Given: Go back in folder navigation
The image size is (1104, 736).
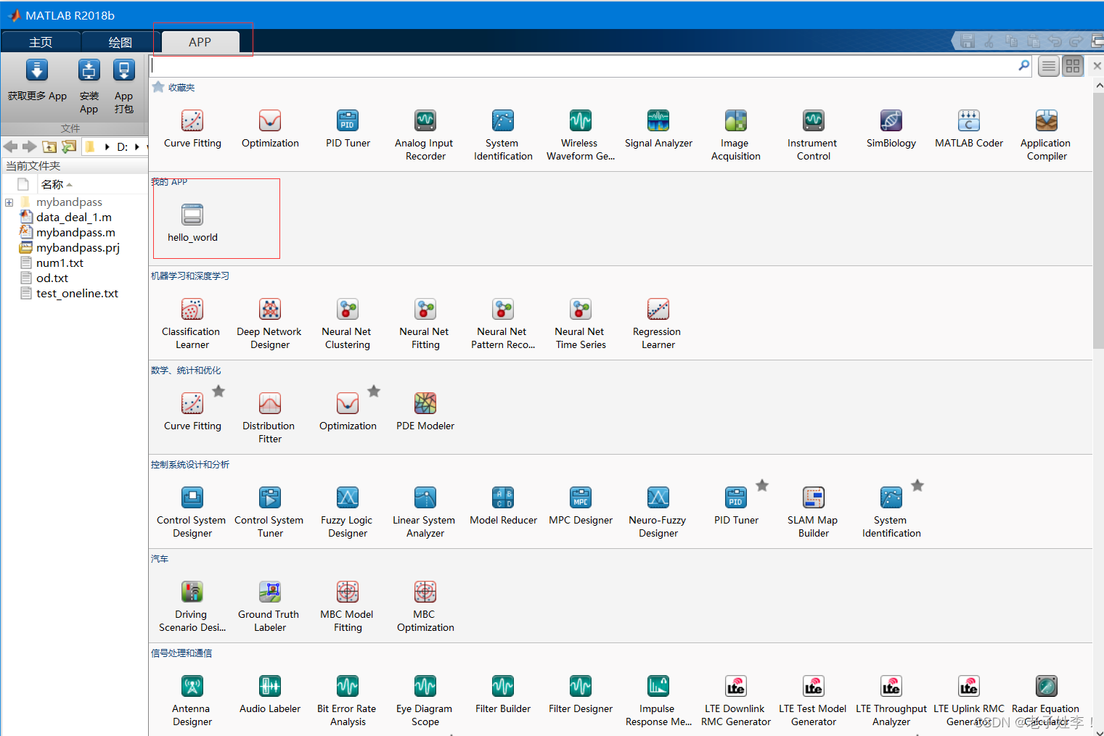Looking at the screenshot, I should click(x=11, y=146).
